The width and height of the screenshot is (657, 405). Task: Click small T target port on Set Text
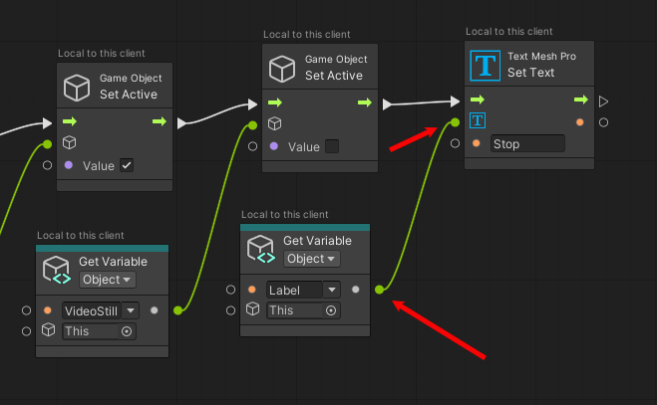[478, 121]
